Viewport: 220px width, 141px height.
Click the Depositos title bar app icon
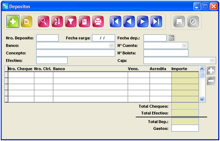(5, 6)
